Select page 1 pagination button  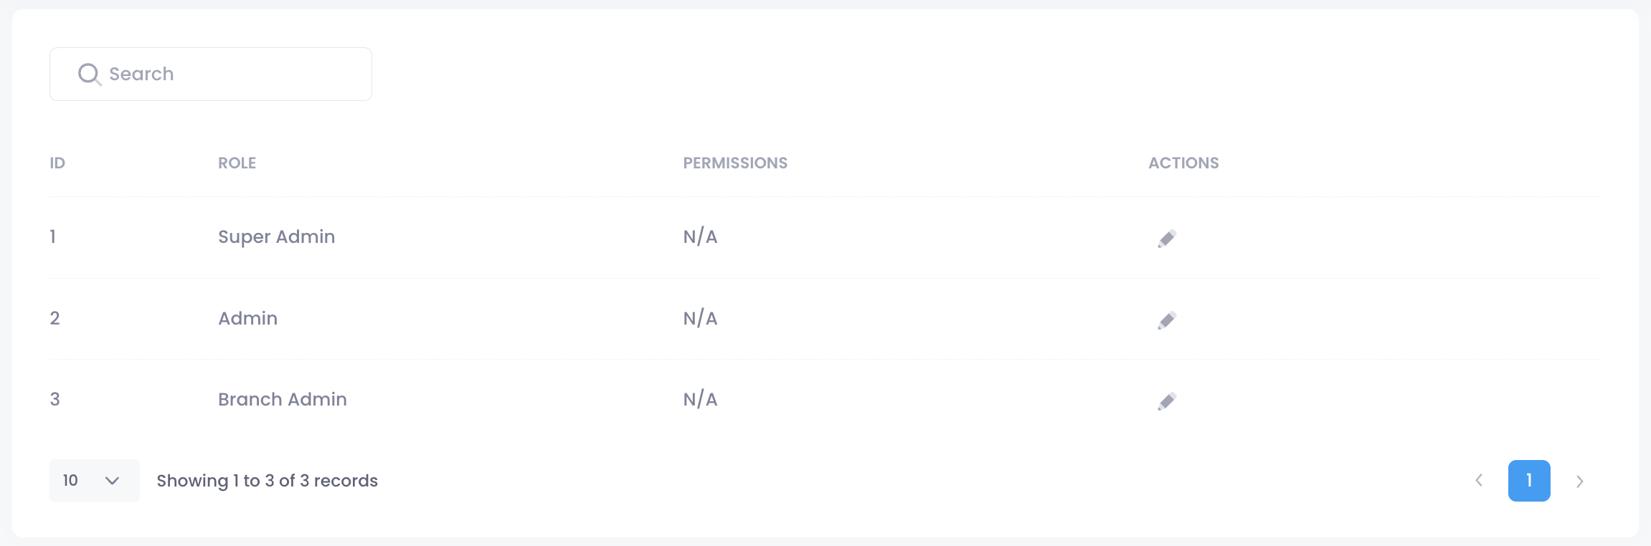coord(1529,481)
